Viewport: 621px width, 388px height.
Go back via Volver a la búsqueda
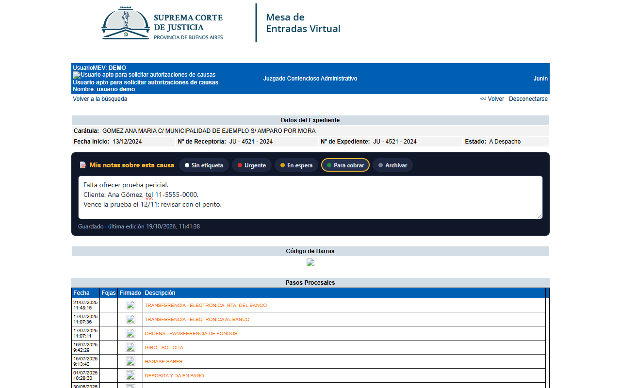pos(100,99)
